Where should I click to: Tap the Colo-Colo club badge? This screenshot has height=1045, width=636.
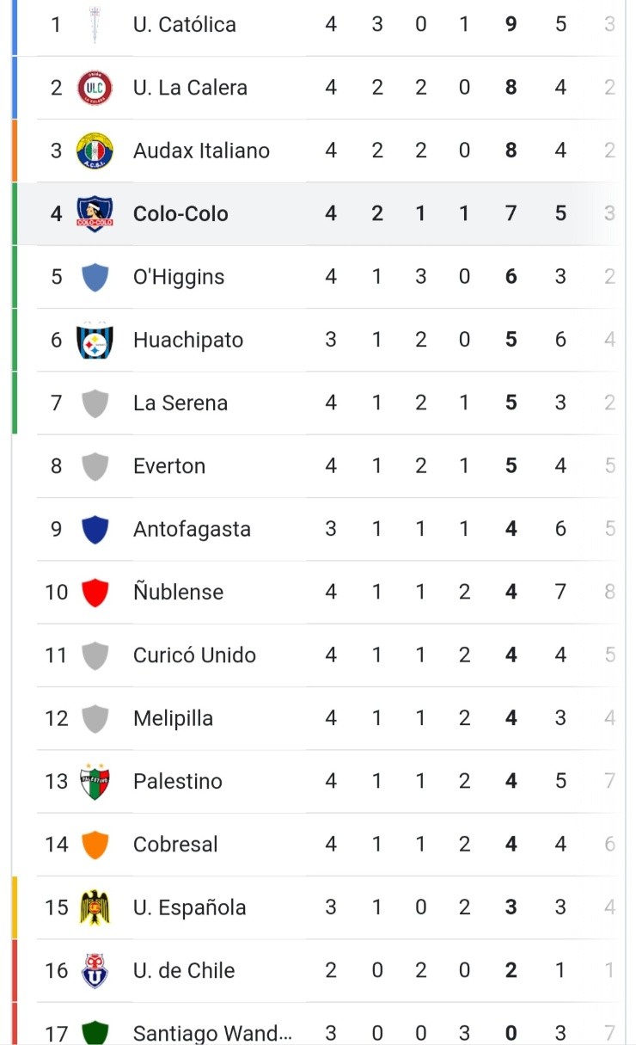[95, 213]
